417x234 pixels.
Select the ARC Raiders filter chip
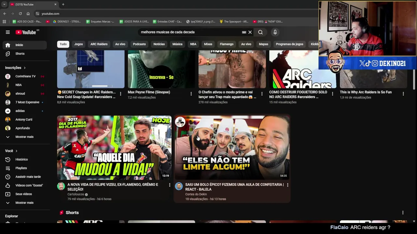[99, 44]
